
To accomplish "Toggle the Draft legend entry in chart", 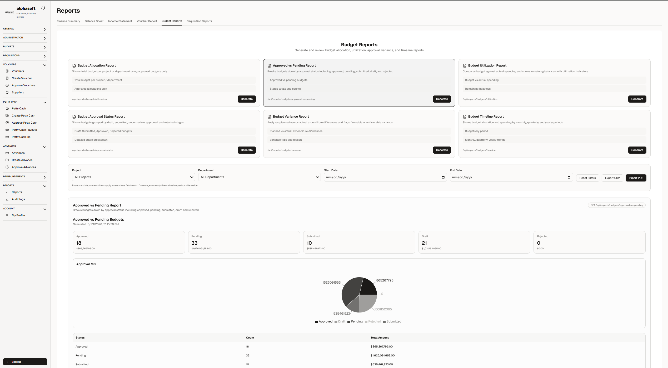I will pos(340,321).
